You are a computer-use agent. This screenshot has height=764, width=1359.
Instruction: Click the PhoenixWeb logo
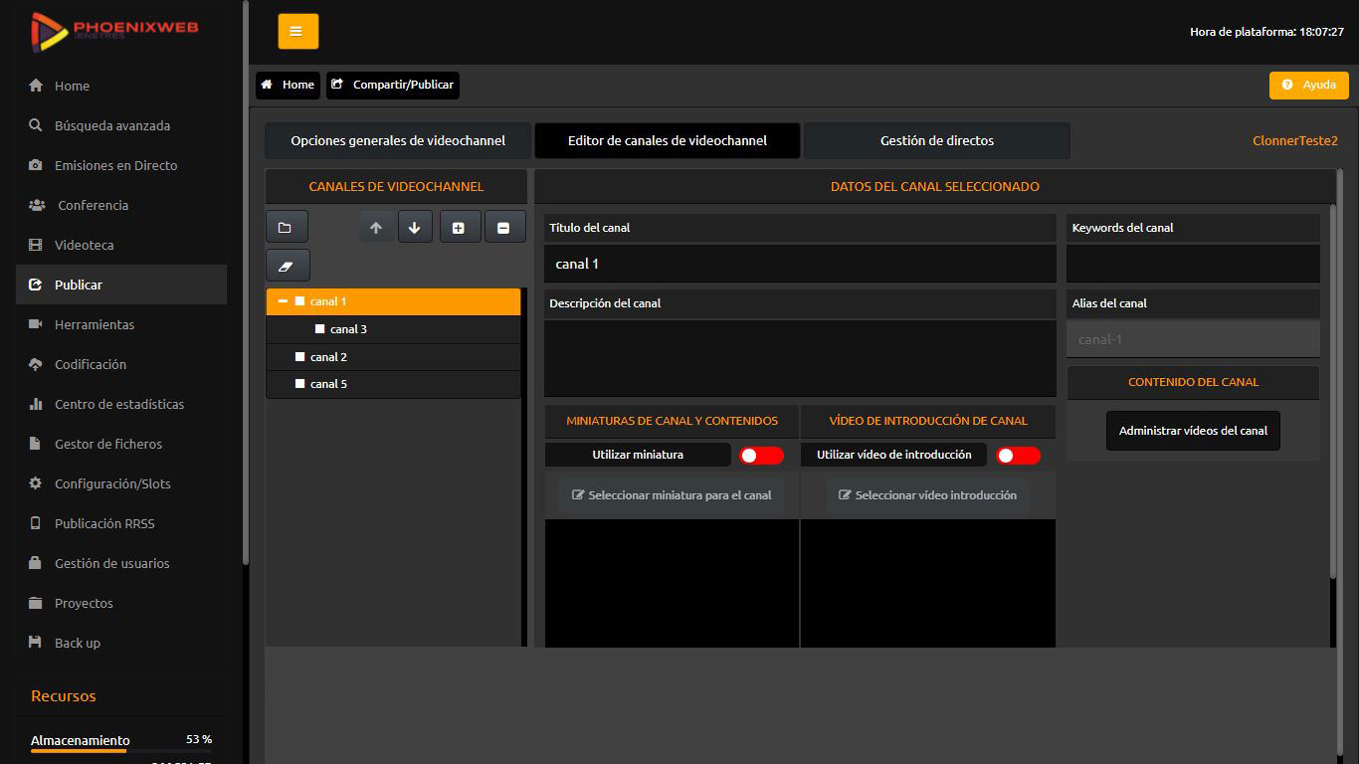tap(114, 30)
